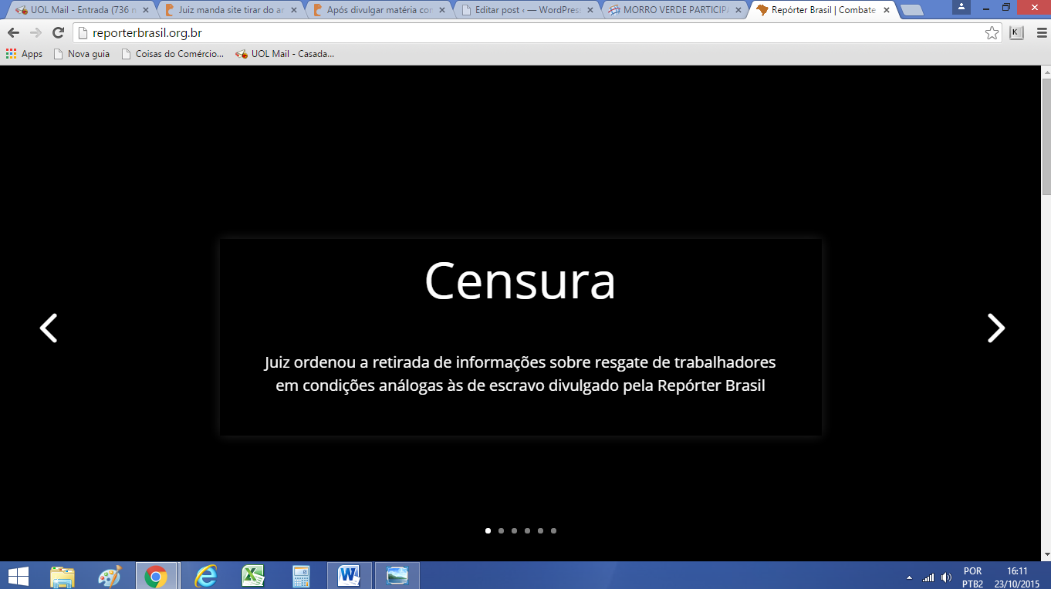
Task: Click the Juiz ordenou a retirada text
Action: (x=520, y=374)
